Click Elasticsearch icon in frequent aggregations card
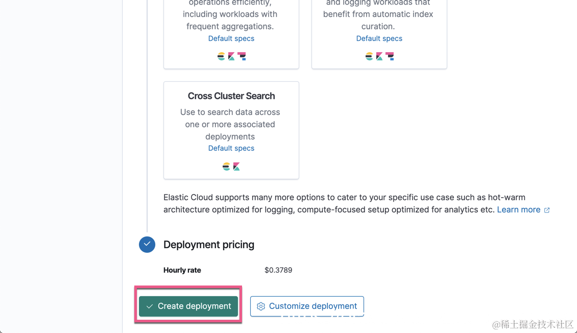 click(x=221, y=56)
